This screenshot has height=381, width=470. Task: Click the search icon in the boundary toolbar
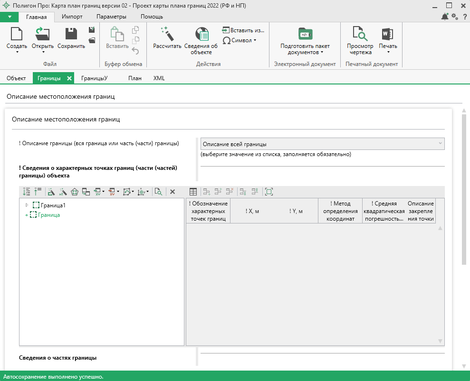point(158,192)
